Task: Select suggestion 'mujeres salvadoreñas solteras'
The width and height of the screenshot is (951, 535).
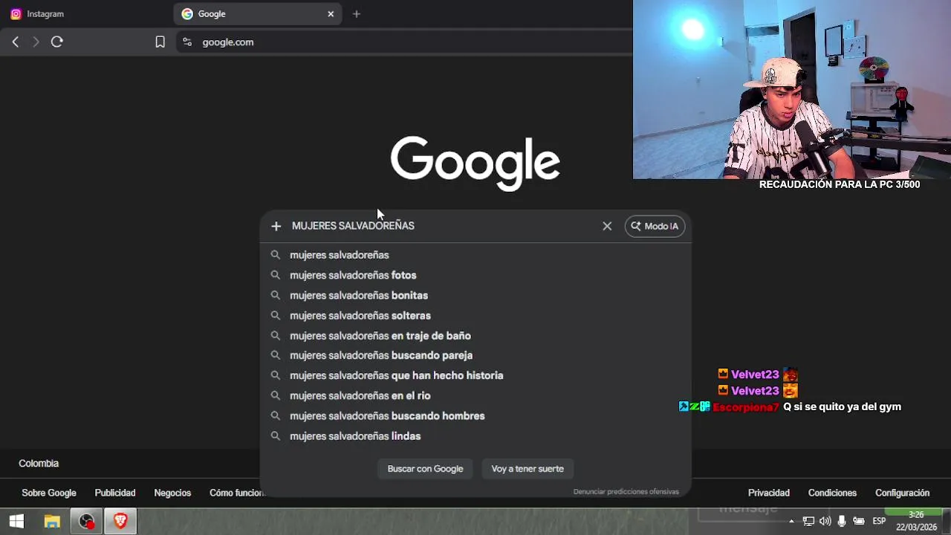Action: [475, 315]
